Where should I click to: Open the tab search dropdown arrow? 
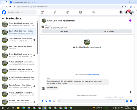coord(2,2)
